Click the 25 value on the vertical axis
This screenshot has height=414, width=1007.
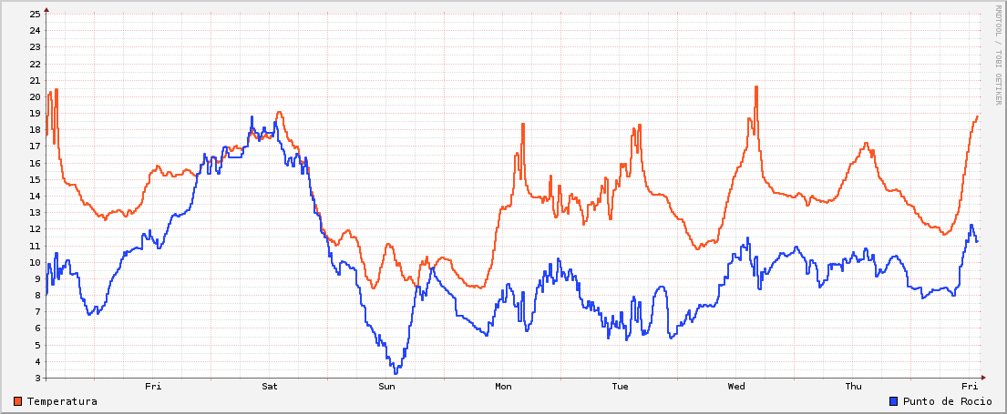(35, 15)
